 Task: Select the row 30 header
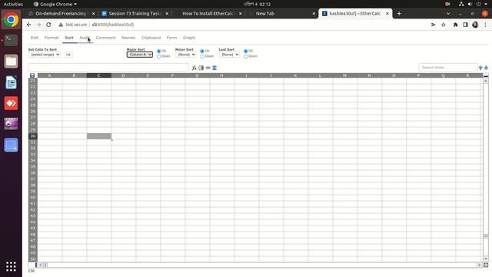(32, 136)
